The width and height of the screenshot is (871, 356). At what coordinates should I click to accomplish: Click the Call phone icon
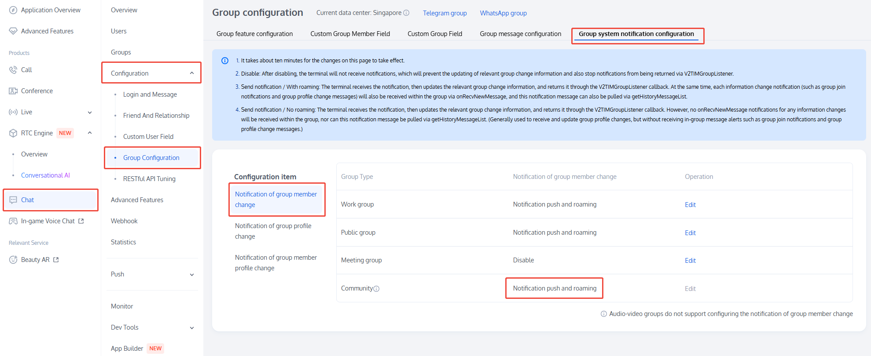click(x=13, y=70)
